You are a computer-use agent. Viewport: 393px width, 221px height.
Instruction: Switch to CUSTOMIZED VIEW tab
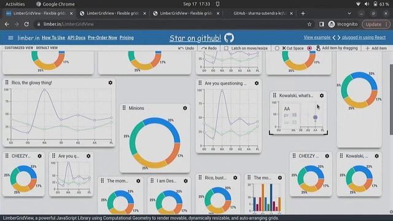coord(19,48)
